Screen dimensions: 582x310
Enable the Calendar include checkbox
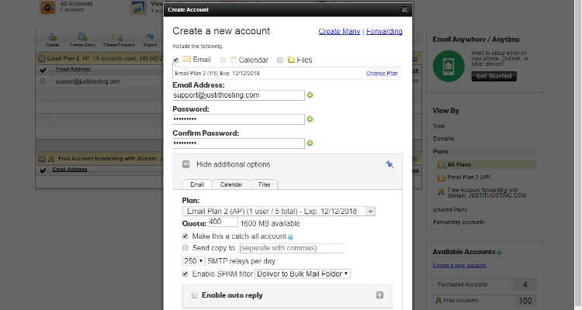point(223,60)
